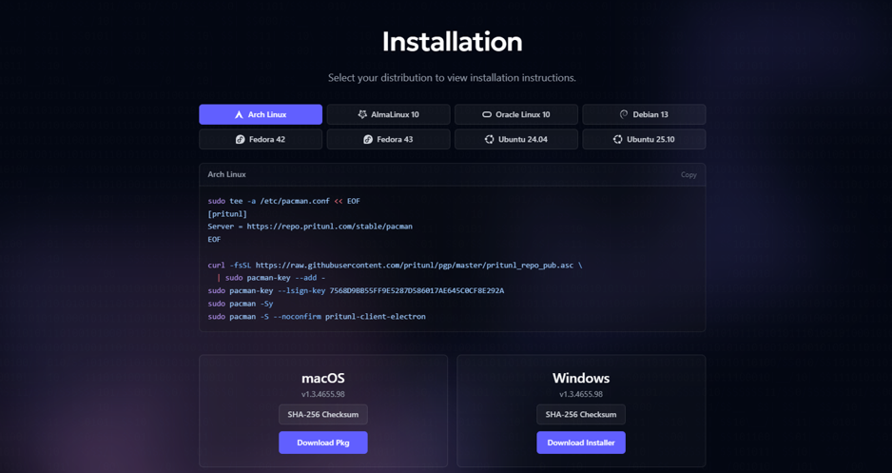This screenshot has height=473, width=892.
Task: Switch to the Fedora 43 tab
Action: click(x=389, y=140)
